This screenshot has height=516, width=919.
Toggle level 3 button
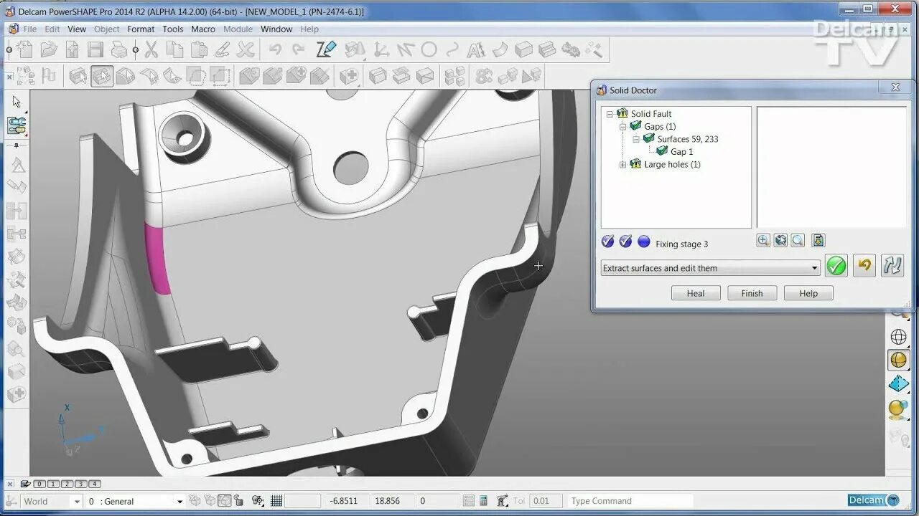(x=81, y=484)
